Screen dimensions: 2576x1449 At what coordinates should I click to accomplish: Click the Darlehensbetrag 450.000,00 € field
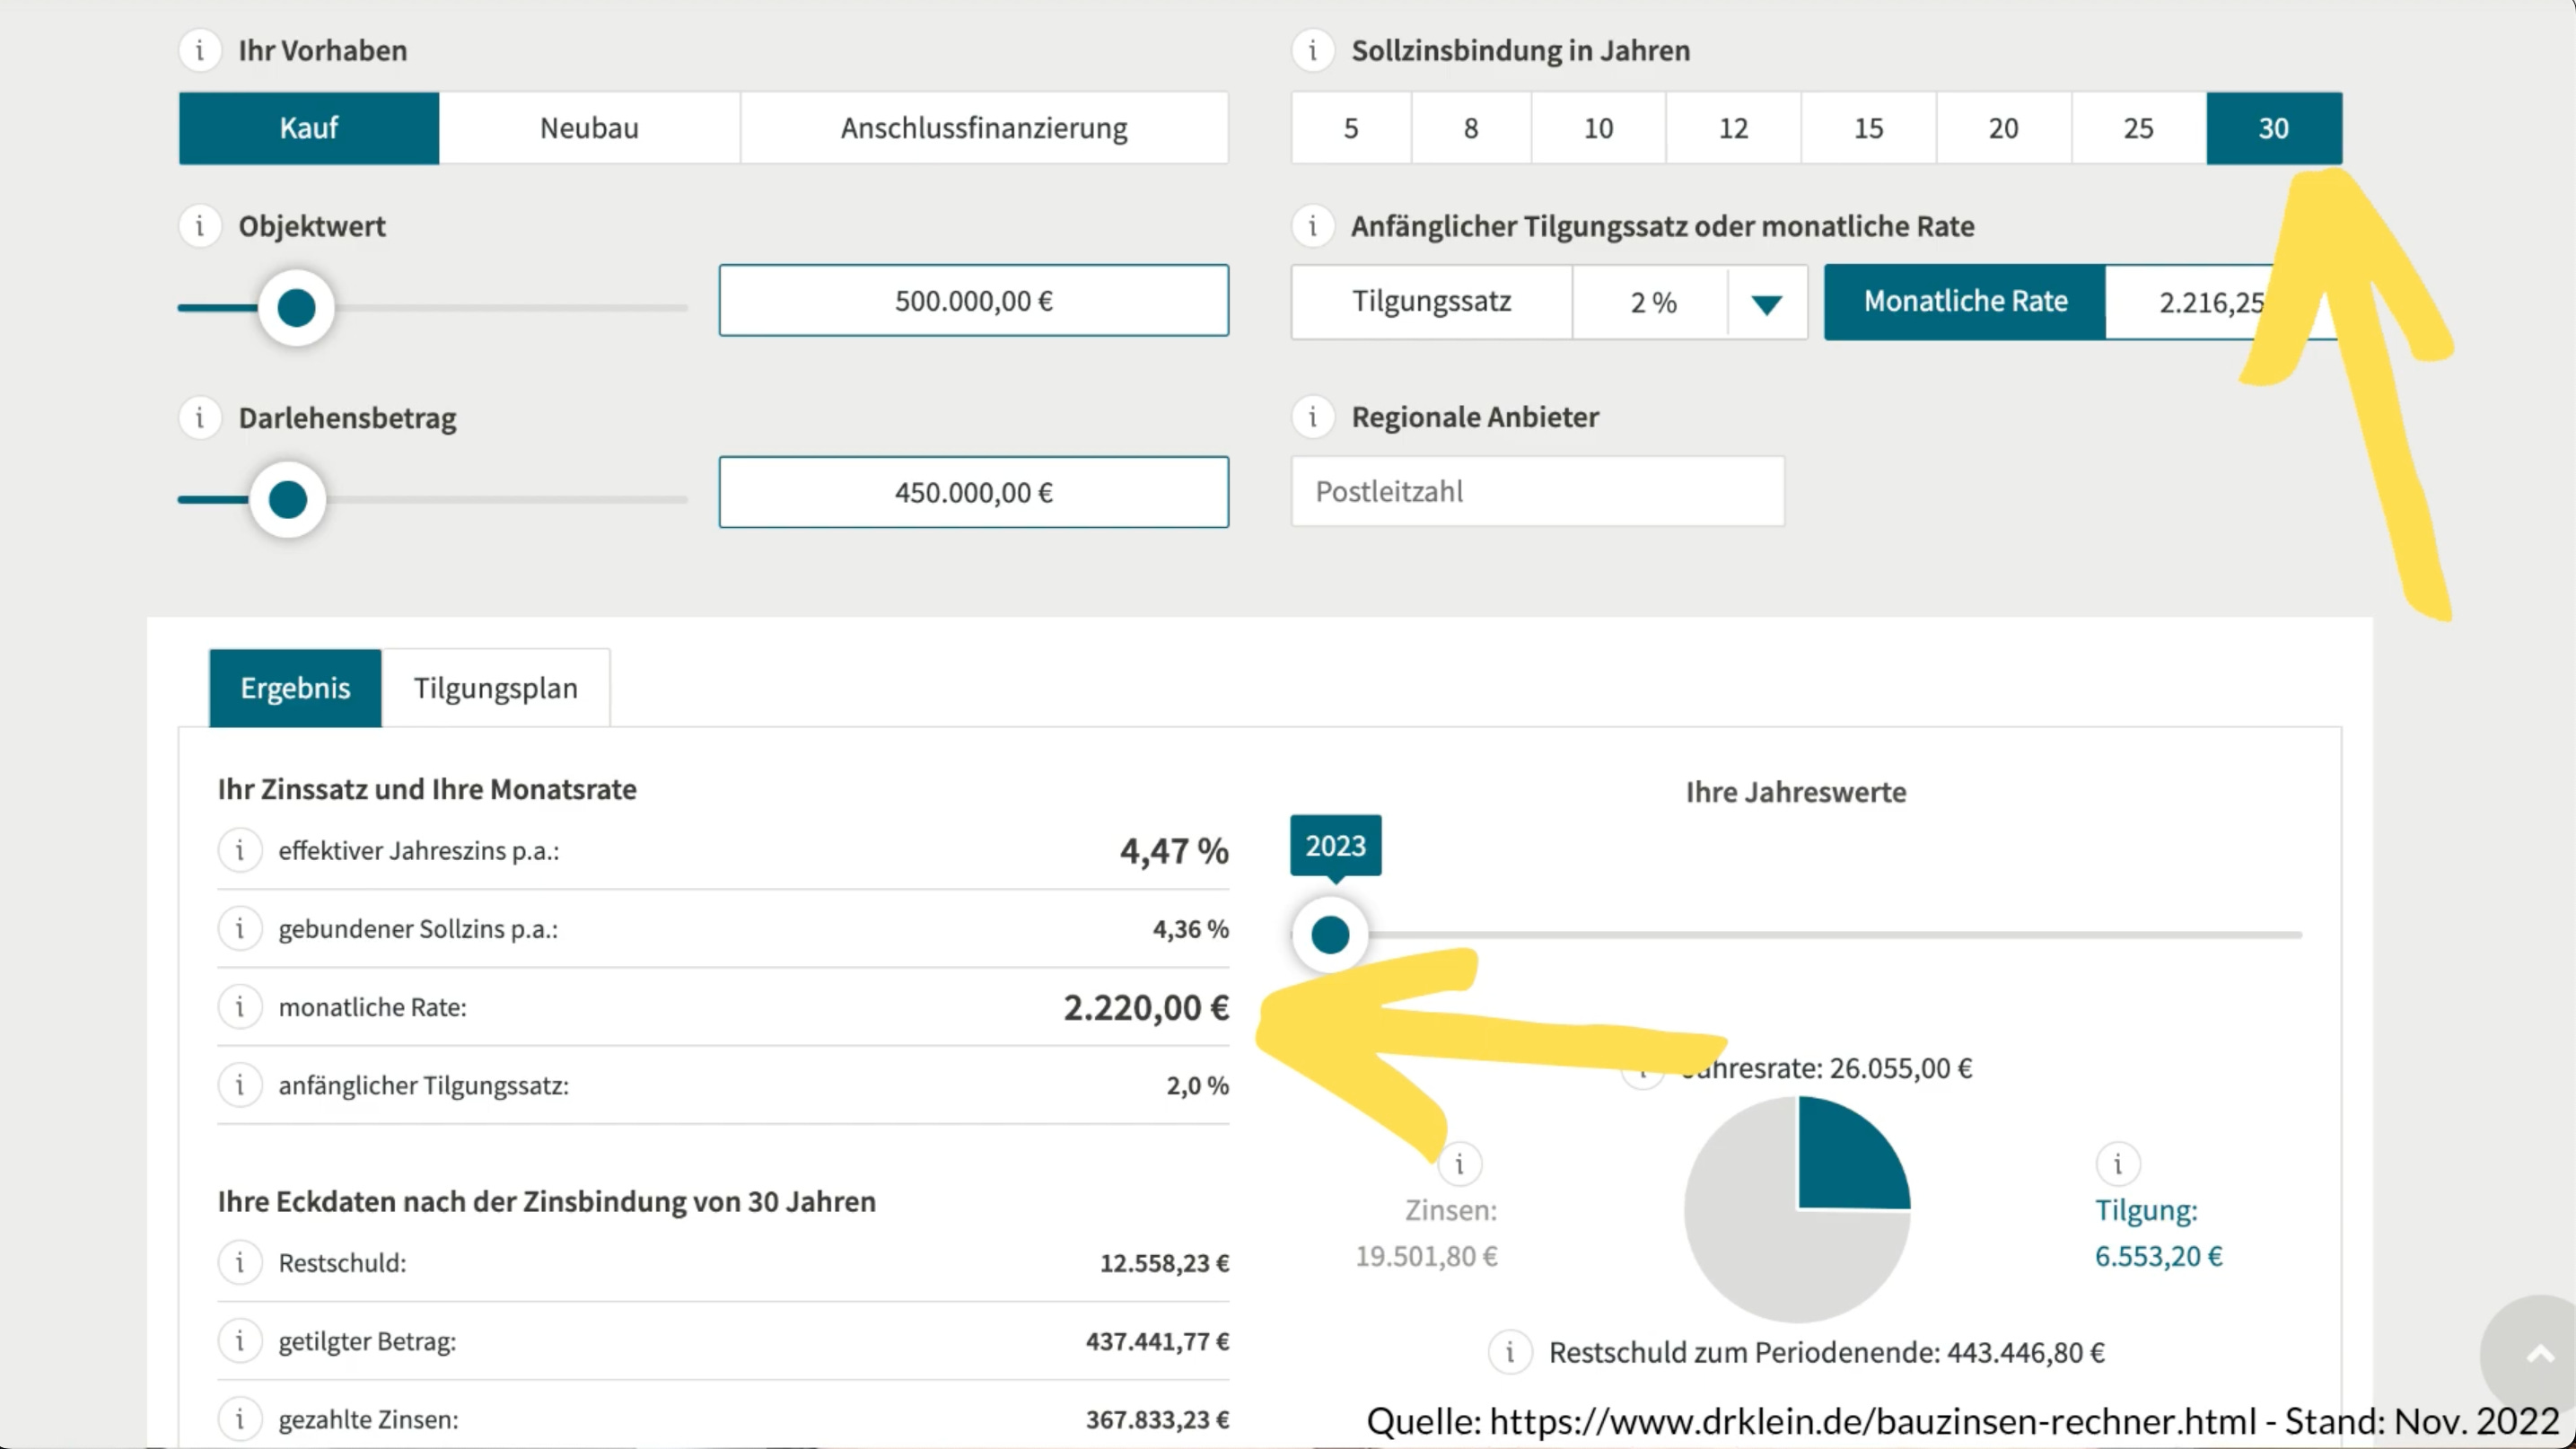[x=974, y=492]
